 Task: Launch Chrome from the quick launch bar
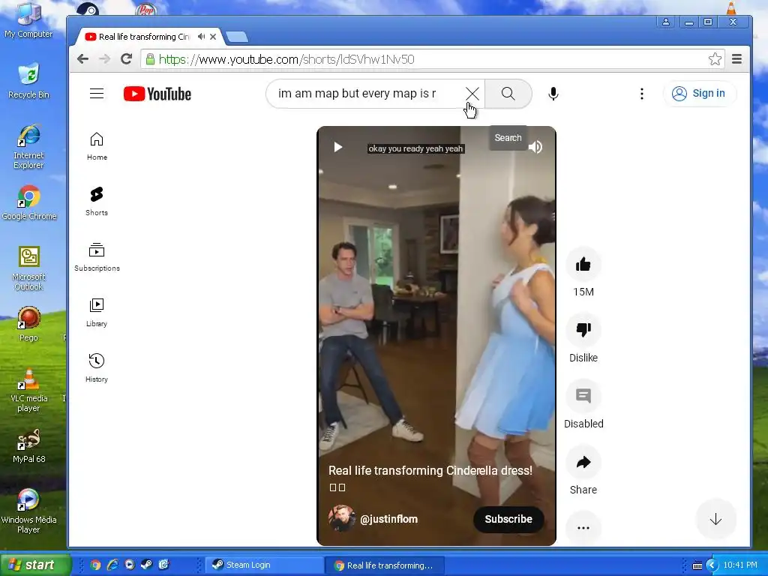[x=95, y=565]
